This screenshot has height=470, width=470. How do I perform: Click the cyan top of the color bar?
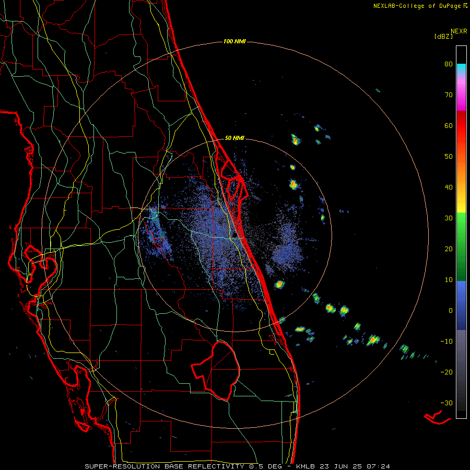point(461,67)
